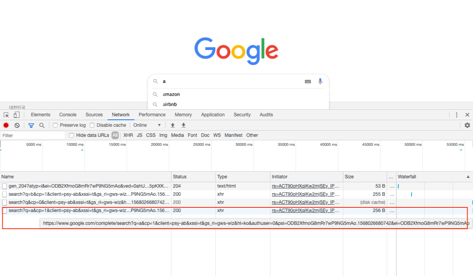Enable the Disable cache checkbox
This screenshot has width=473, height=276.
(92, 125)
